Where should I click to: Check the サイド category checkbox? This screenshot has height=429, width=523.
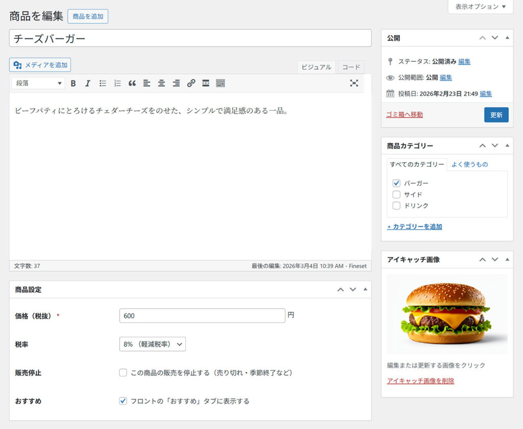pyautogui.click(x=396, y=194)
